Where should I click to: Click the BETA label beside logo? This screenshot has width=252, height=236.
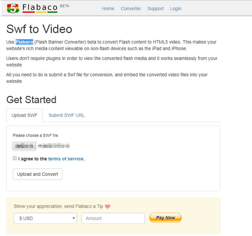click(x=65, y=6)
